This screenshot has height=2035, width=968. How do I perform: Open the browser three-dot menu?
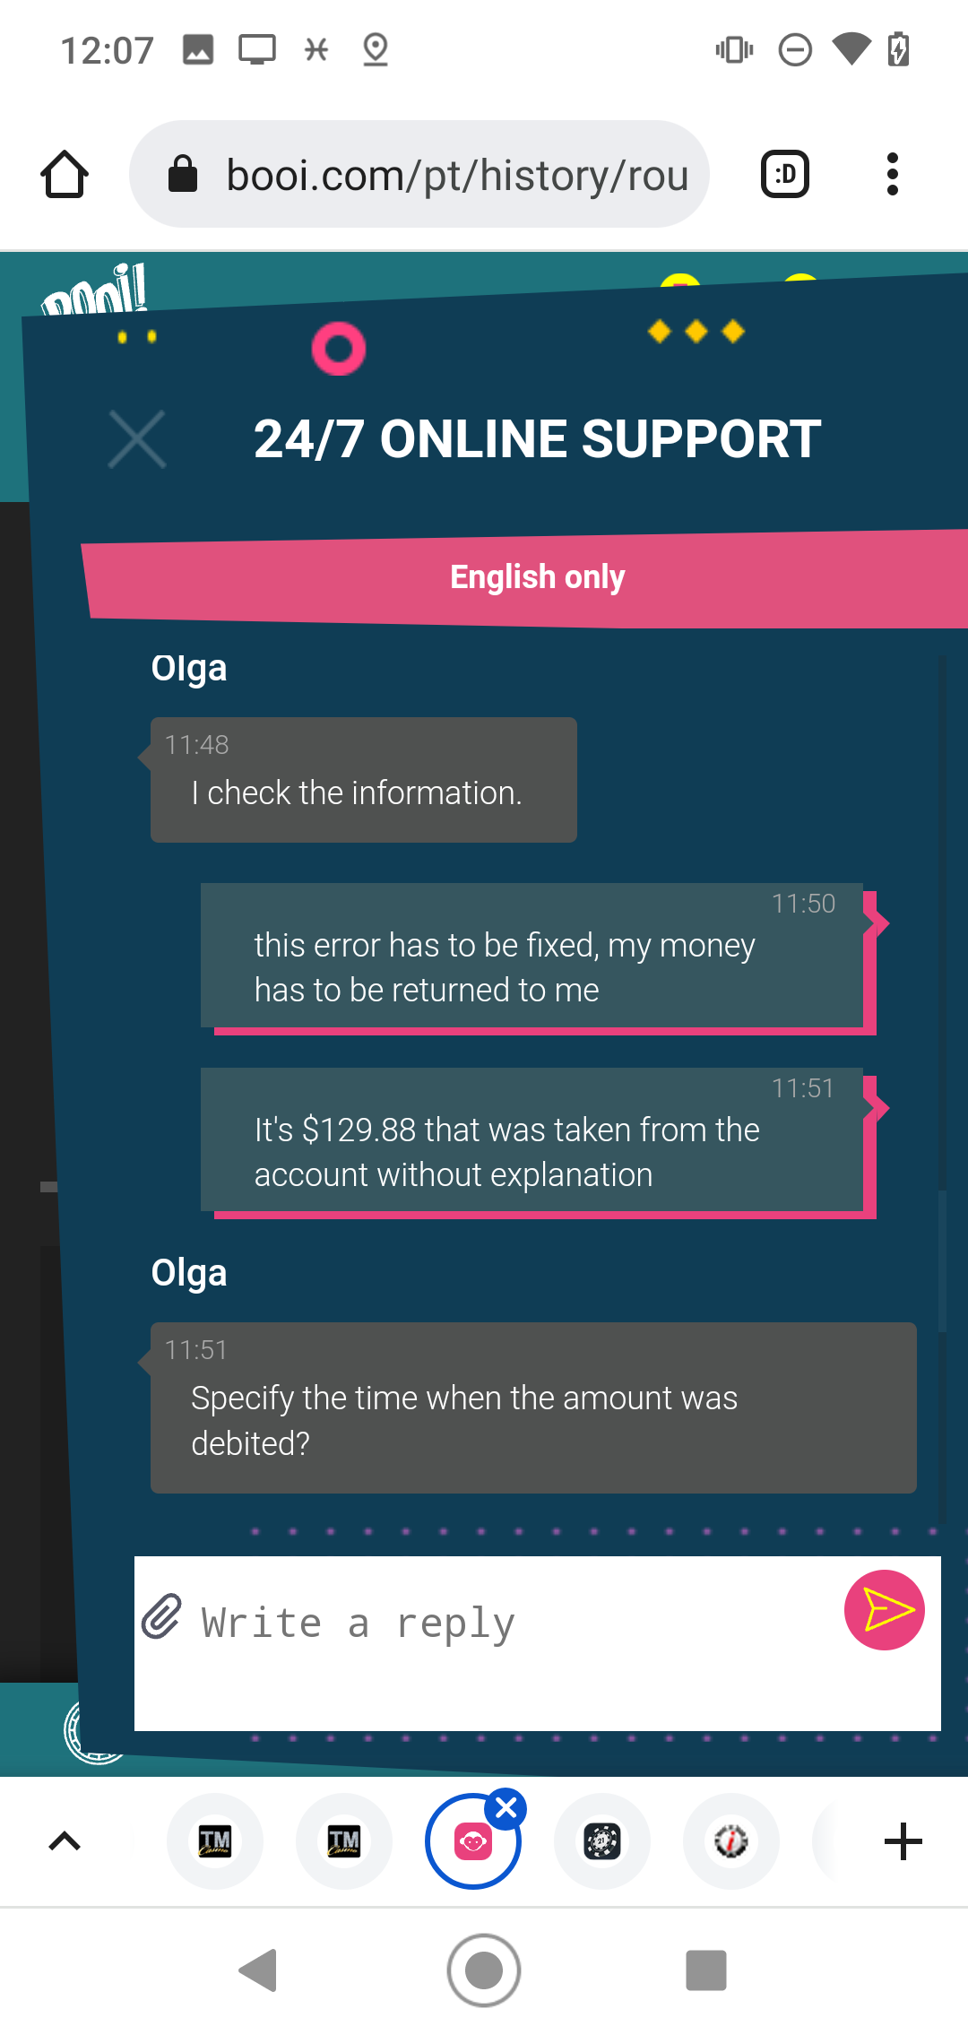coord(892,174)
